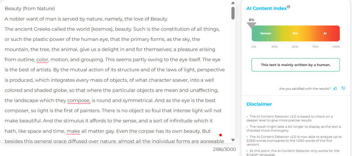Open the AI Content Index info icon
The width and height of the screenshot is (352, 156).
coord(289,7)
